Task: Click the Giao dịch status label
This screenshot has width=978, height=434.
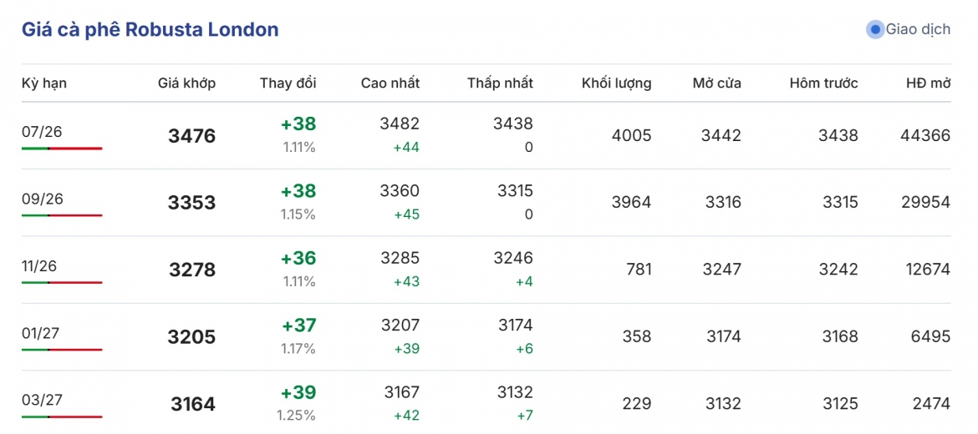Action: [919, 29]
